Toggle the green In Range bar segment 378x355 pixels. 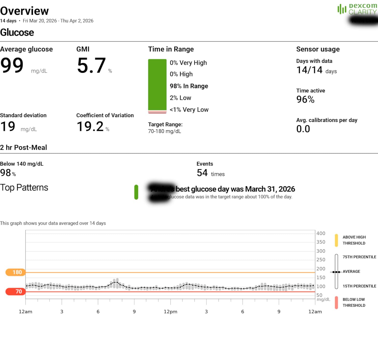tap(157, 86)
